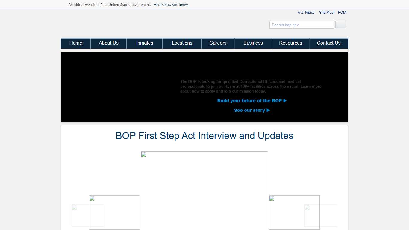Click the 'Search bop.gov' input field

[302, 25]
